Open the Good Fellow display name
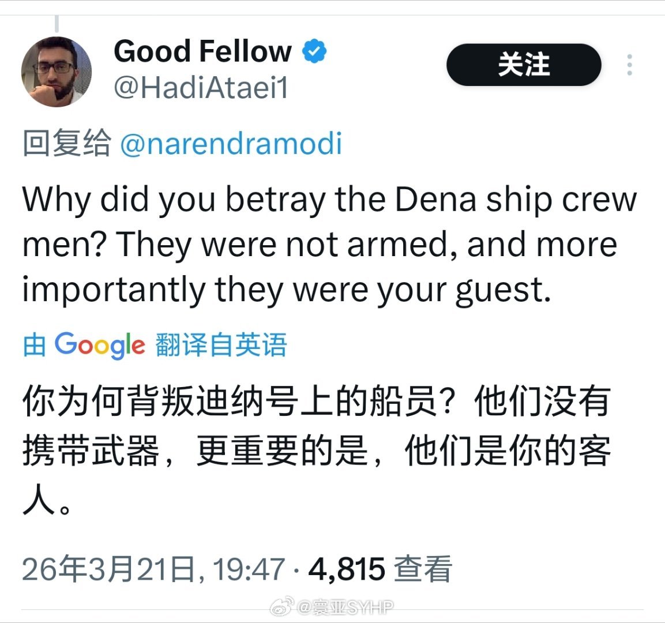The height and width of the screenshot is (623, 665). [x=202, y=51]
